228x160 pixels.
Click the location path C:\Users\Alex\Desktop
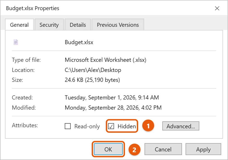click(x=93, y=70)
